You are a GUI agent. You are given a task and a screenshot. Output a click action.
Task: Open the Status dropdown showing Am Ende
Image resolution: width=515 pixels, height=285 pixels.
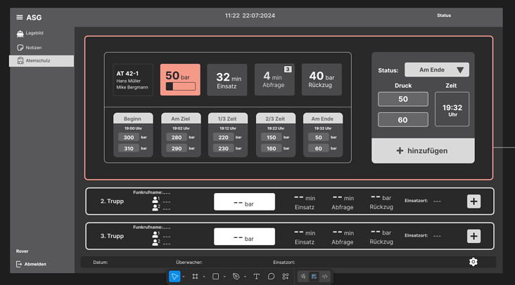(436, 70)
